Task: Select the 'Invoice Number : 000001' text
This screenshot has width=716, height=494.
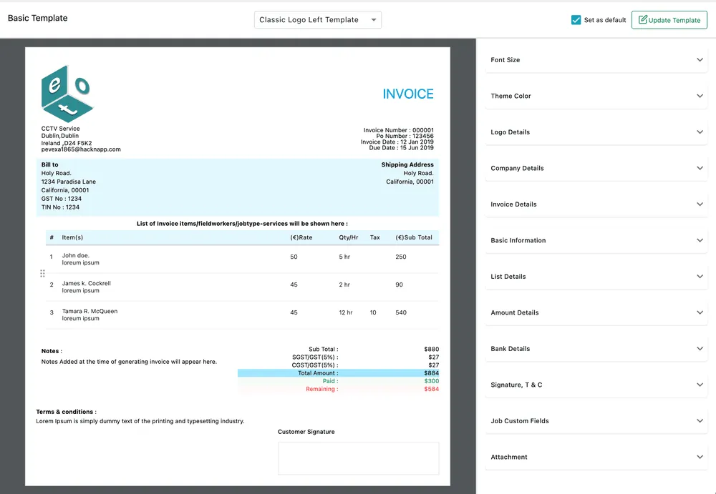Action: [x=399, y=130]
